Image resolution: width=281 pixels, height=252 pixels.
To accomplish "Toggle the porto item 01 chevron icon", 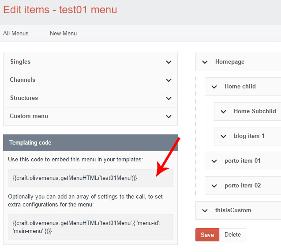I will (214, 161).
